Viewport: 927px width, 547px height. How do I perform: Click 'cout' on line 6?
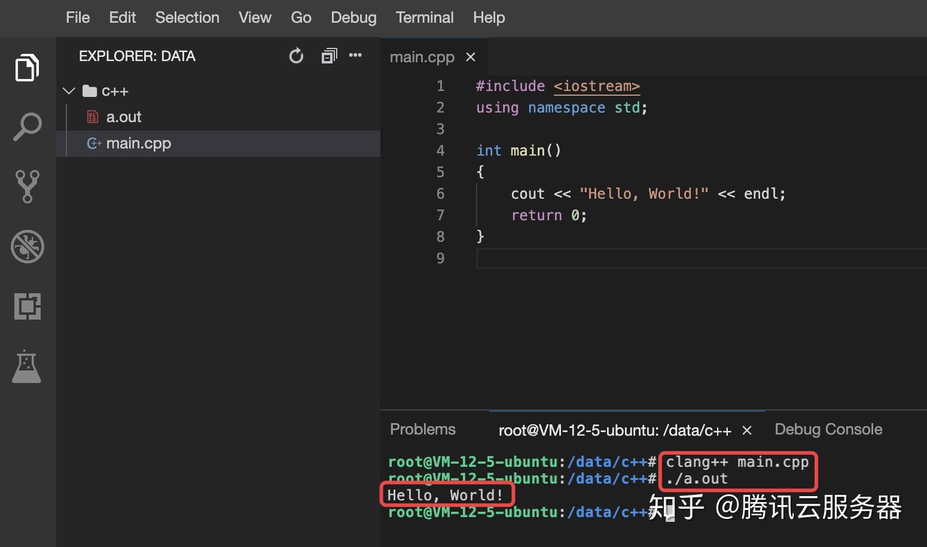pos(527,194)
